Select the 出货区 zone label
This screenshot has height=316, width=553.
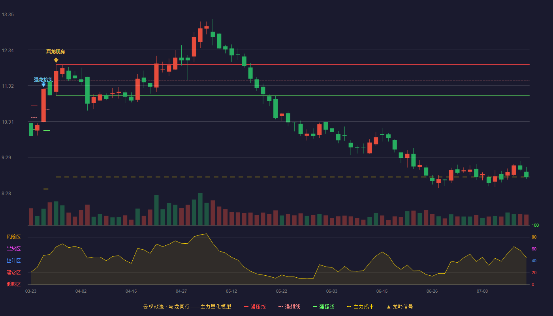13,249
